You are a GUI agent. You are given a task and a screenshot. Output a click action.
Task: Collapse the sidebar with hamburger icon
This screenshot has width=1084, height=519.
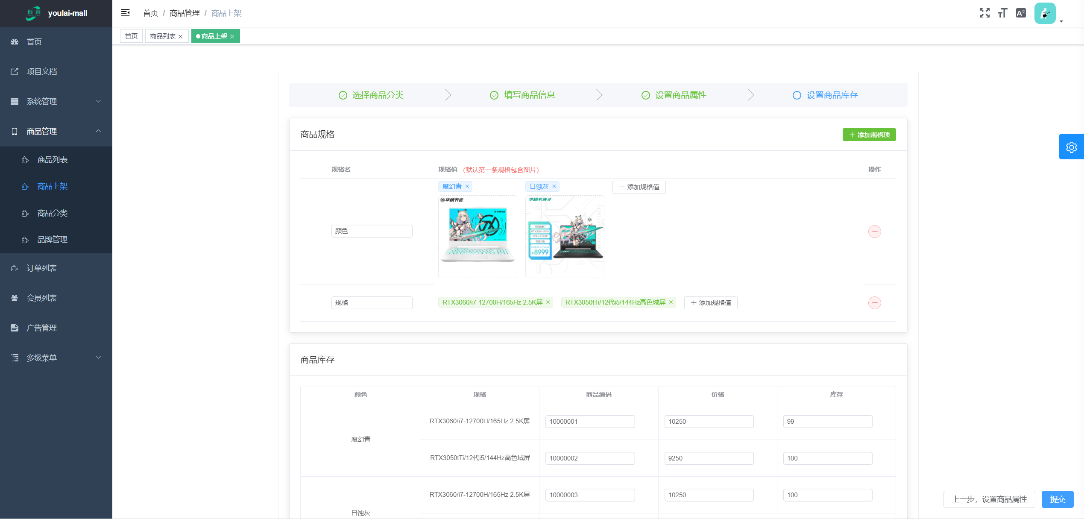[x=125, y=13]
